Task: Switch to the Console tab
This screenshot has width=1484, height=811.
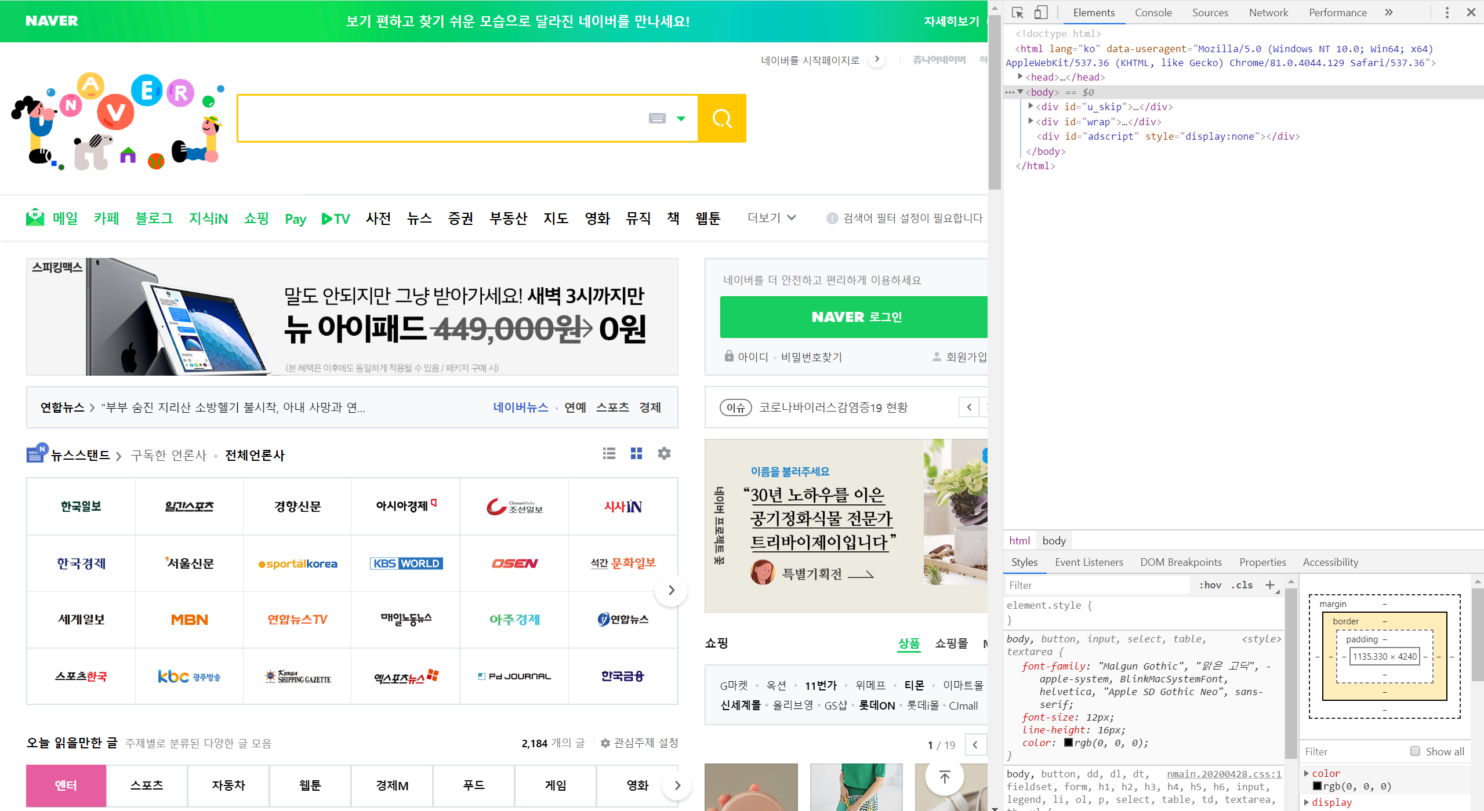Action: [x=1153, y=12]
